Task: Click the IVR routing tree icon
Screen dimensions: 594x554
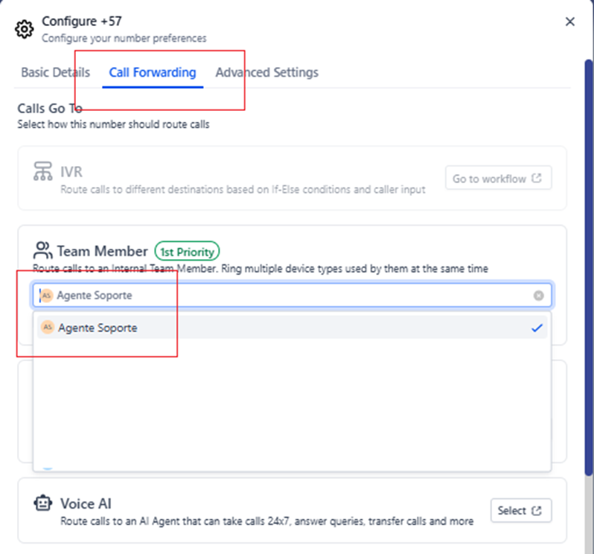Action: pos(43,172)
